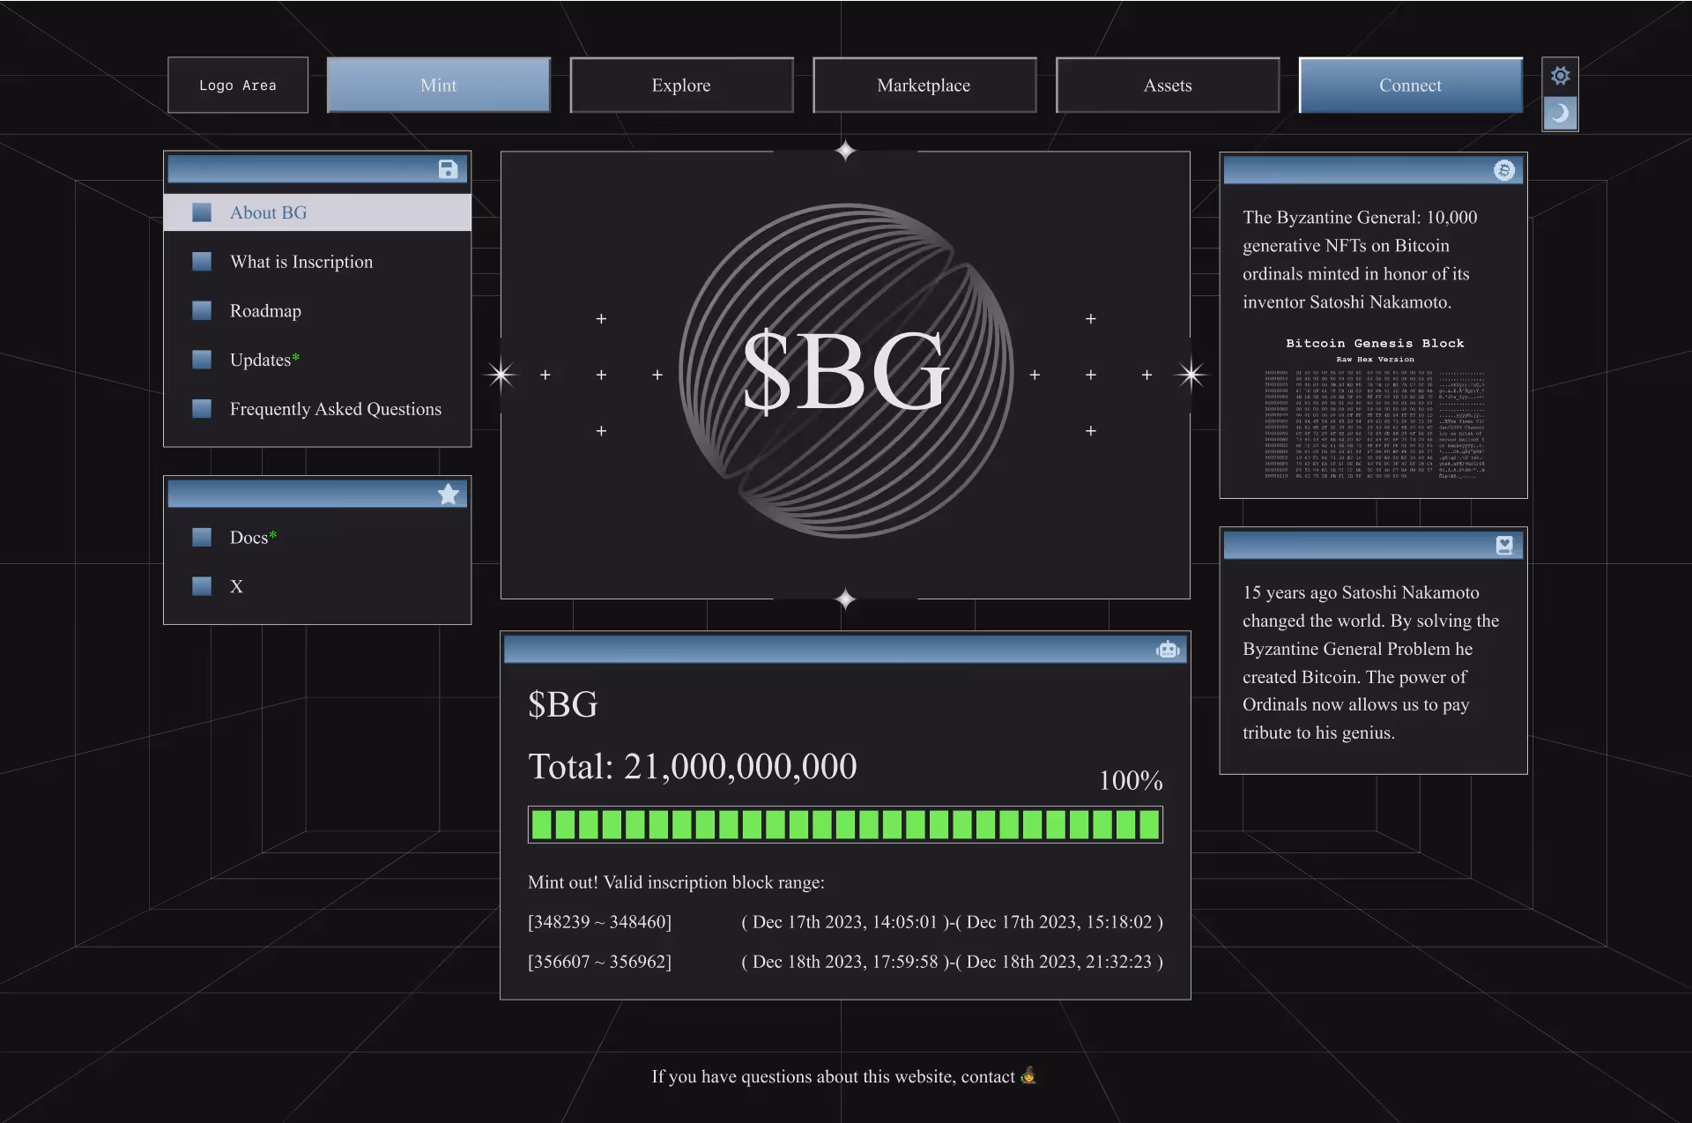1692x1123 pixels.
Task: Click the Bitcoin Genesis Block hex image
Action: 1374,407
